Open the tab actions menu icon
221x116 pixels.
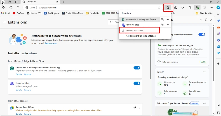coord(16,2)
